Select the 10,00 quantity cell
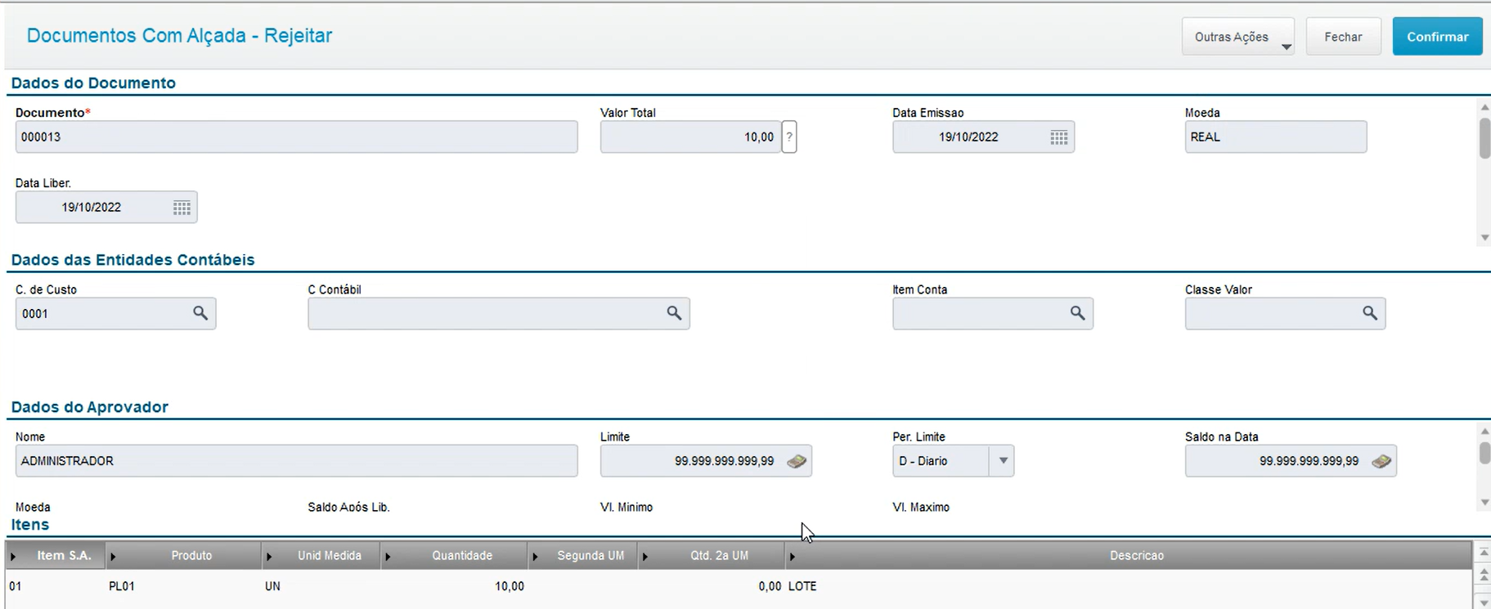Viewport: 1491px width, 609px height. [455, 586]
